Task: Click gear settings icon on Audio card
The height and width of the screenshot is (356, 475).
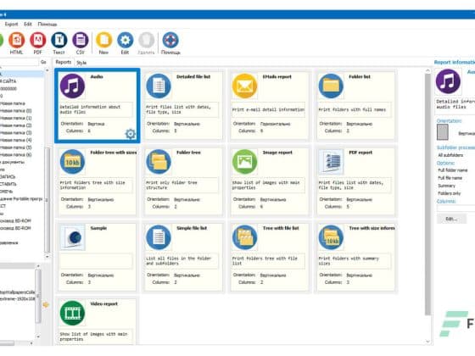Action: click(131, 134)
